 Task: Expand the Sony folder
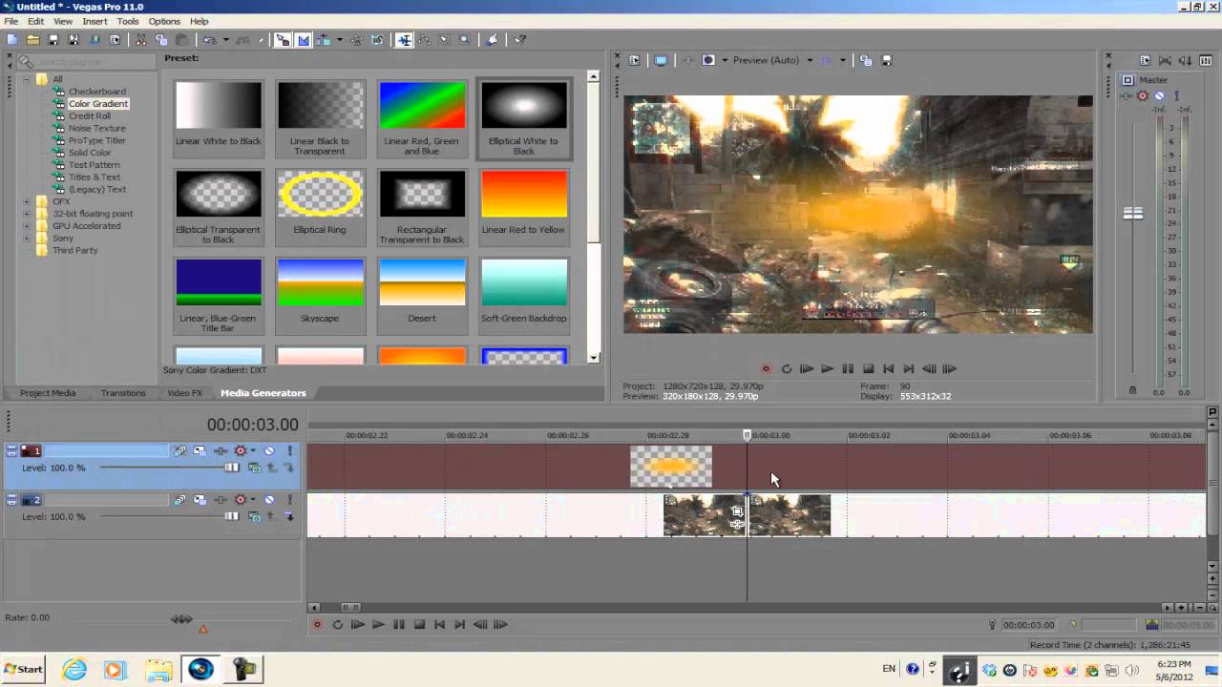(26, 238)
